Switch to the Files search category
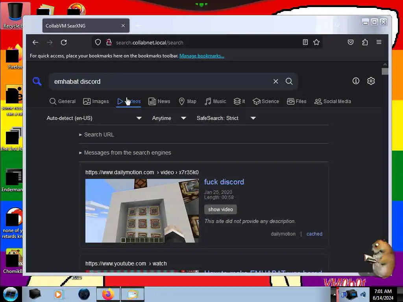403x302 pixels. click(x=297, y=101)
